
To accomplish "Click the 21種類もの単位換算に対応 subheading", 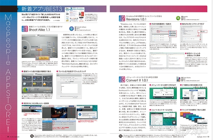I will [x=192, y=85].
